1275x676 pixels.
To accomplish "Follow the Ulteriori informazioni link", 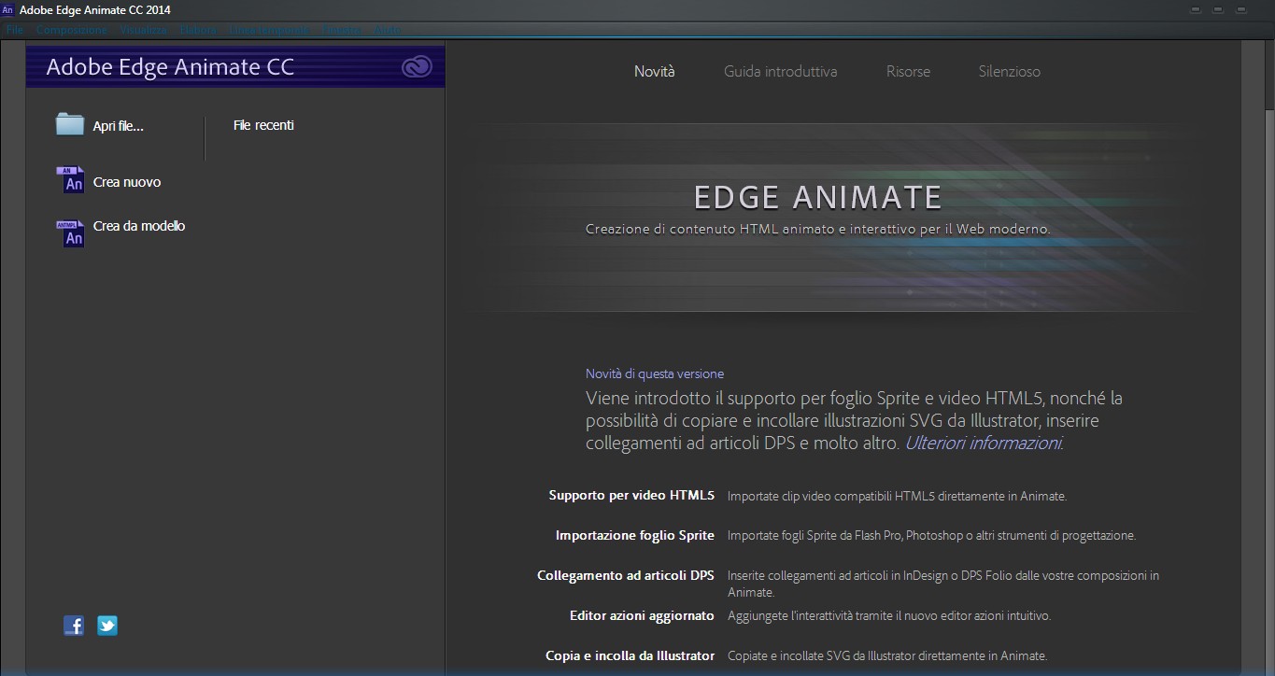I will pos(984,443).
